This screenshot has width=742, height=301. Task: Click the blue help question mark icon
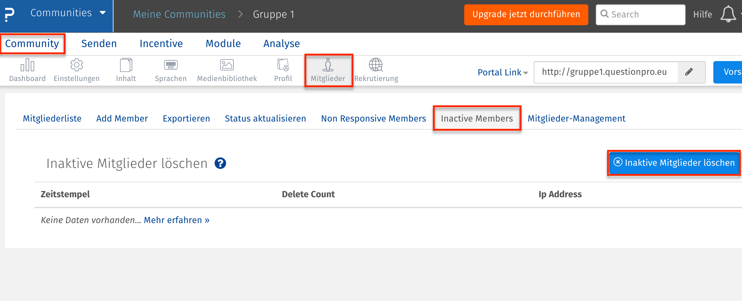click(x=220, y=163)
